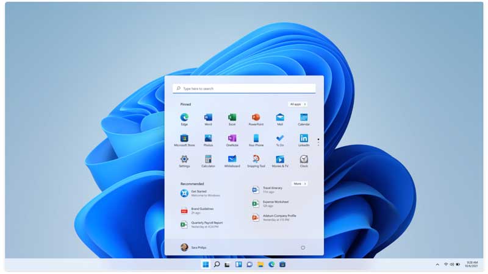Open the Your Phone app
Image resolution: width=488 pixels, height=274 pixels.
coord(256,140)
